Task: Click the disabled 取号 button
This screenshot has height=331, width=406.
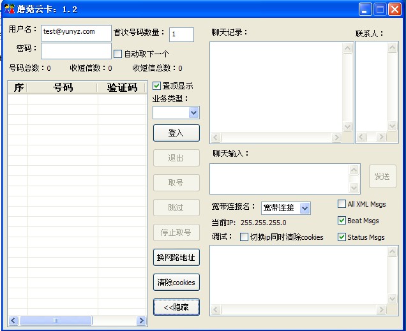Action: (176, 182)
